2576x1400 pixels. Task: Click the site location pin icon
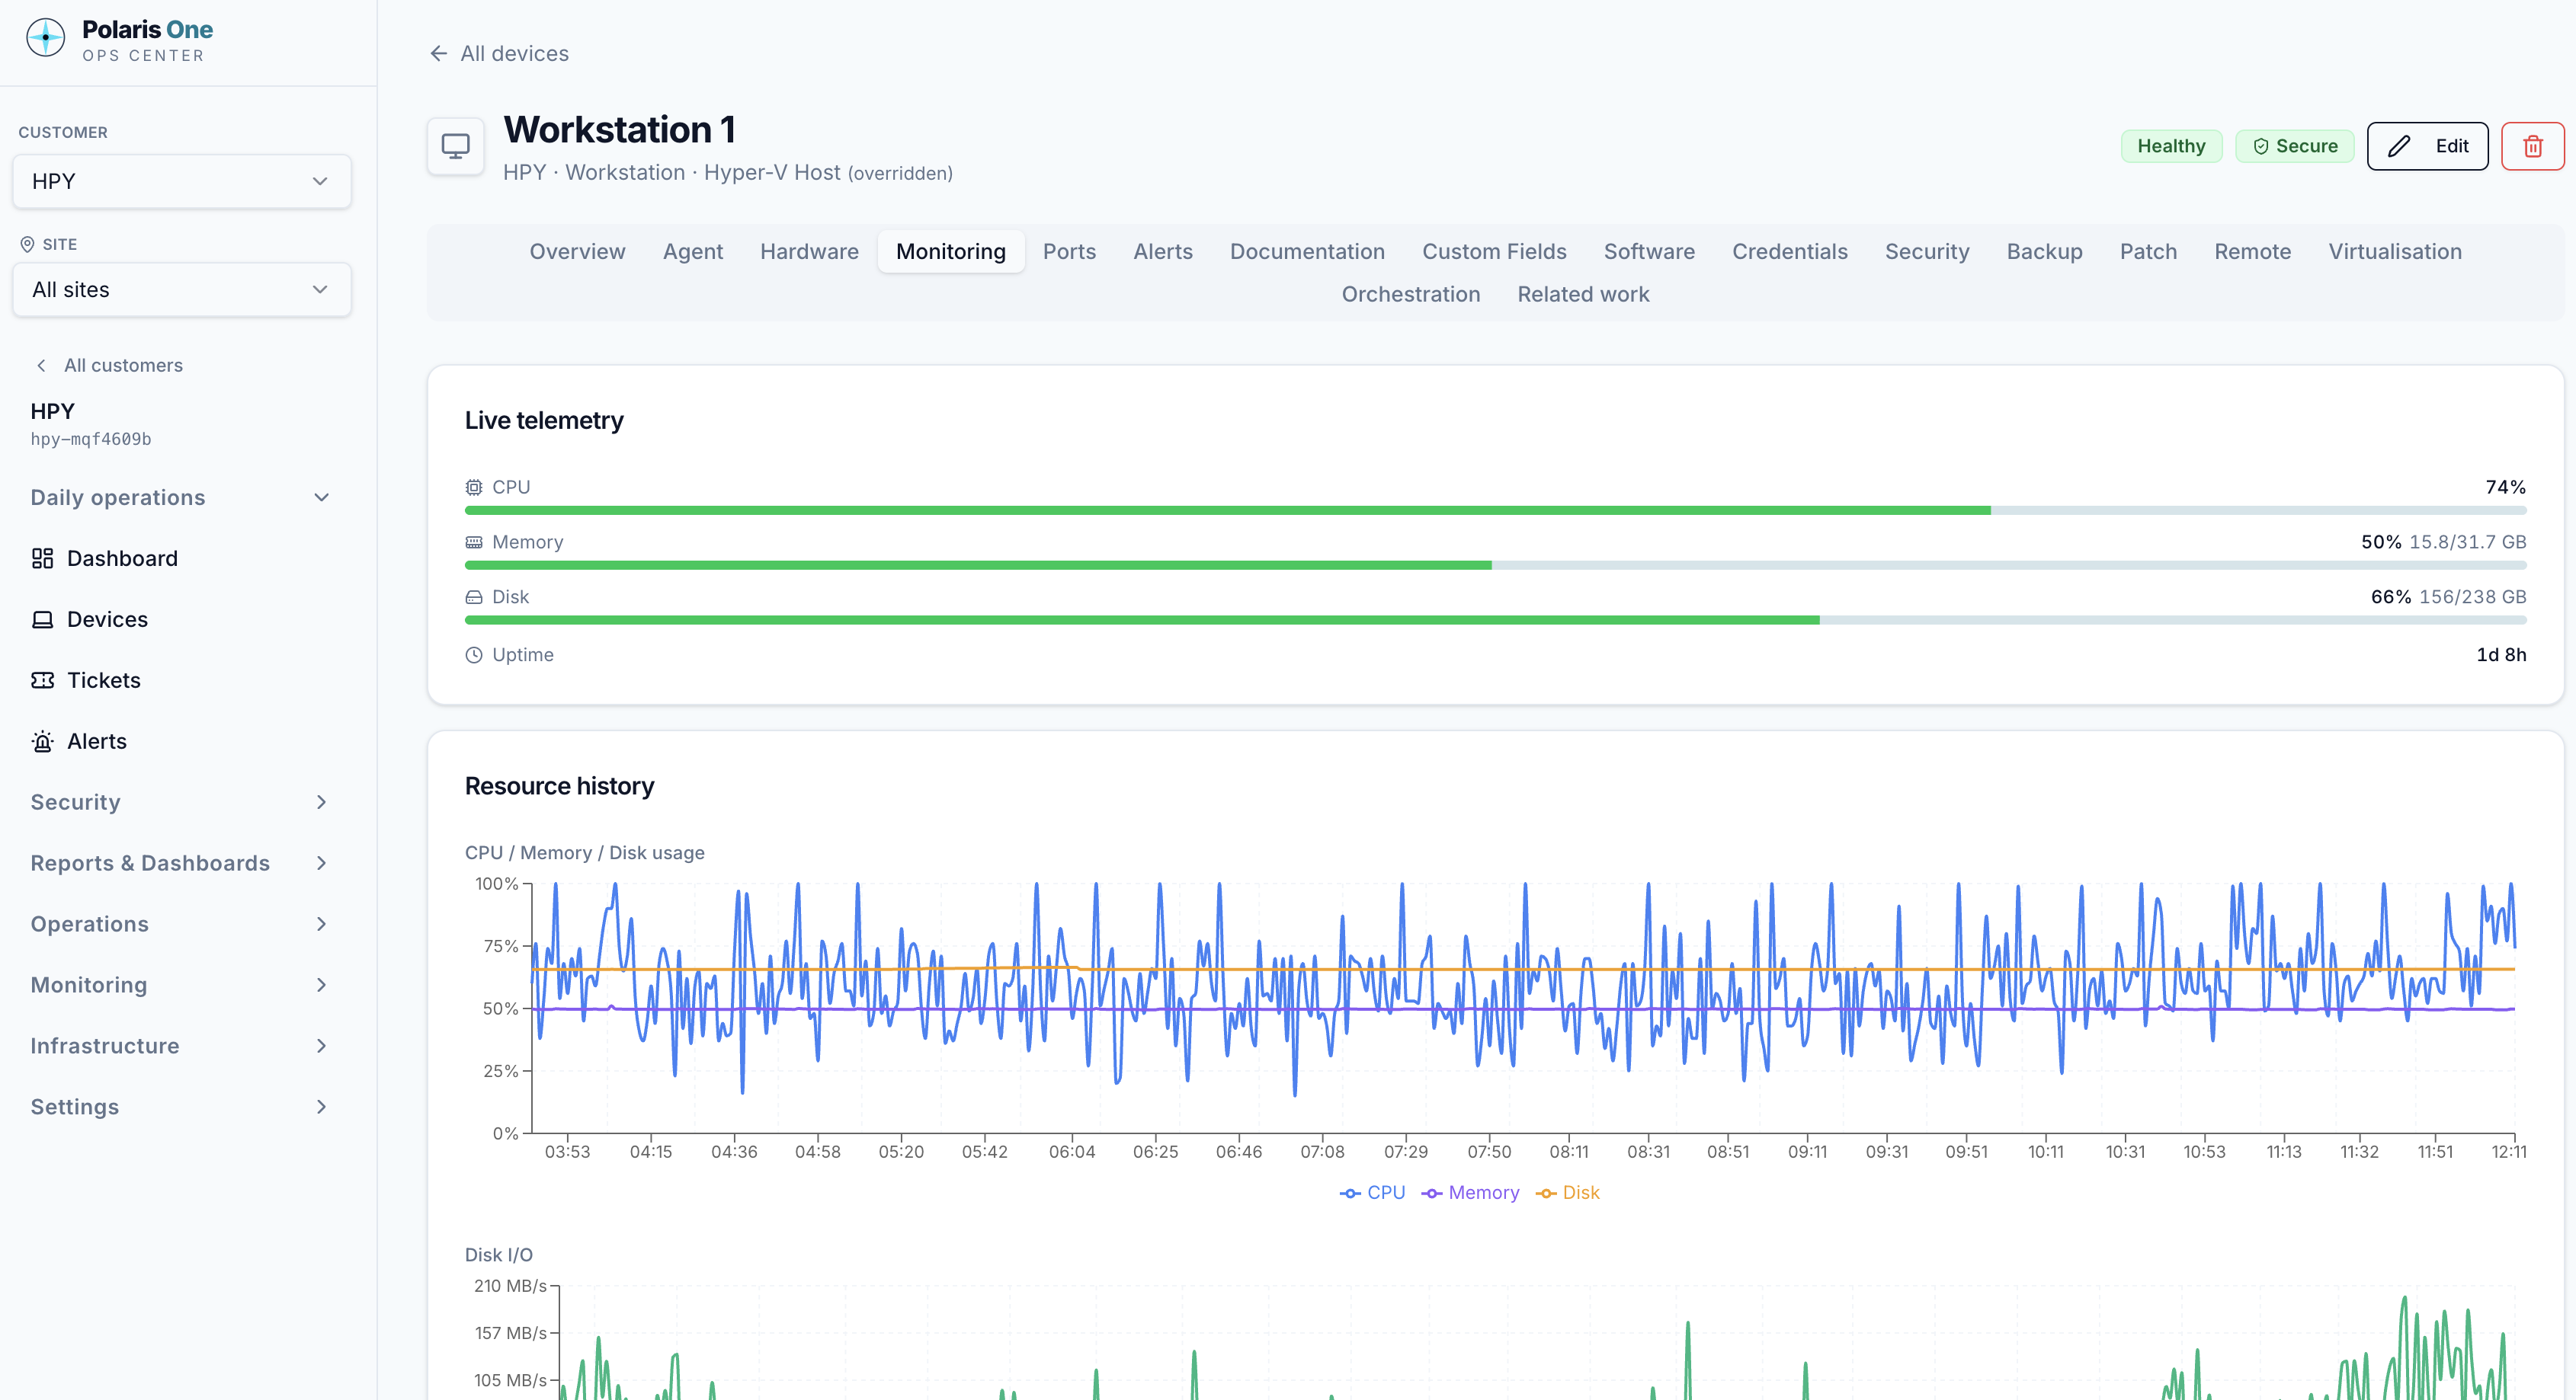tap(27, 244)
